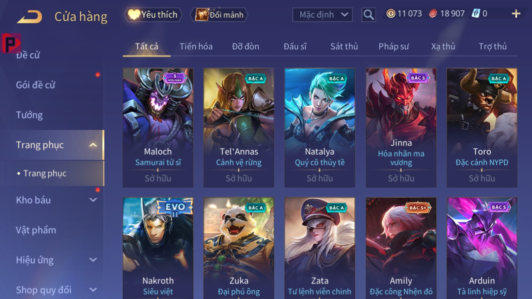
Task: Select the Maloch Samurai tử sĩ skin card
Action: pos(158,128)
